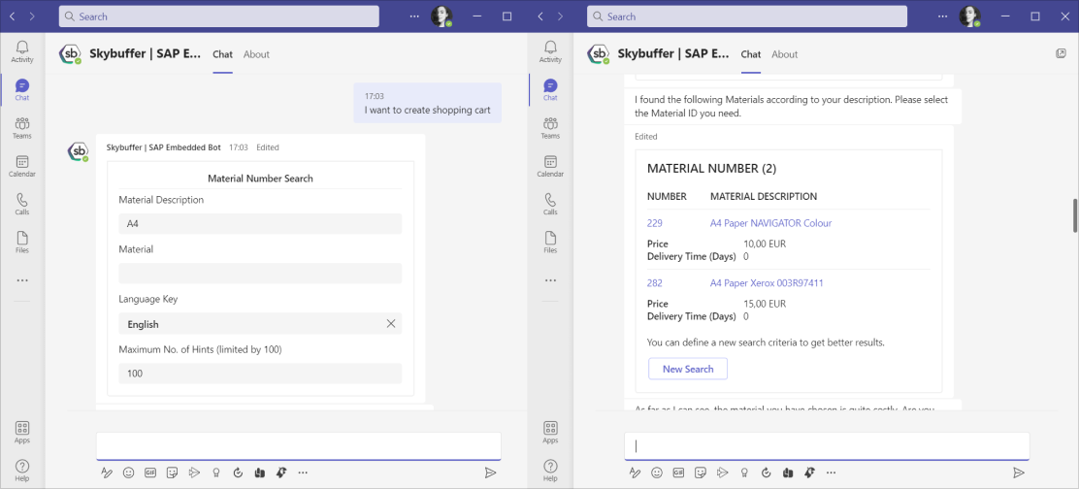This screenshot has height=489, width=1079.
Task: Send message in the right window
Action: [x=1019, y=473]
